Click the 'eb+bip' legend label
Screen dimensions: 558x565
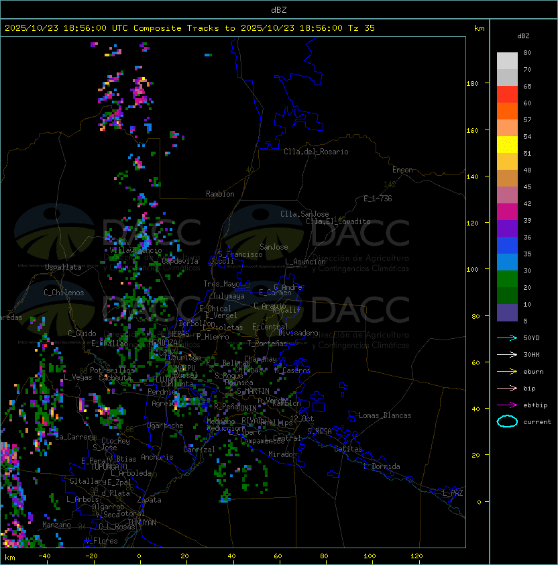535,405
